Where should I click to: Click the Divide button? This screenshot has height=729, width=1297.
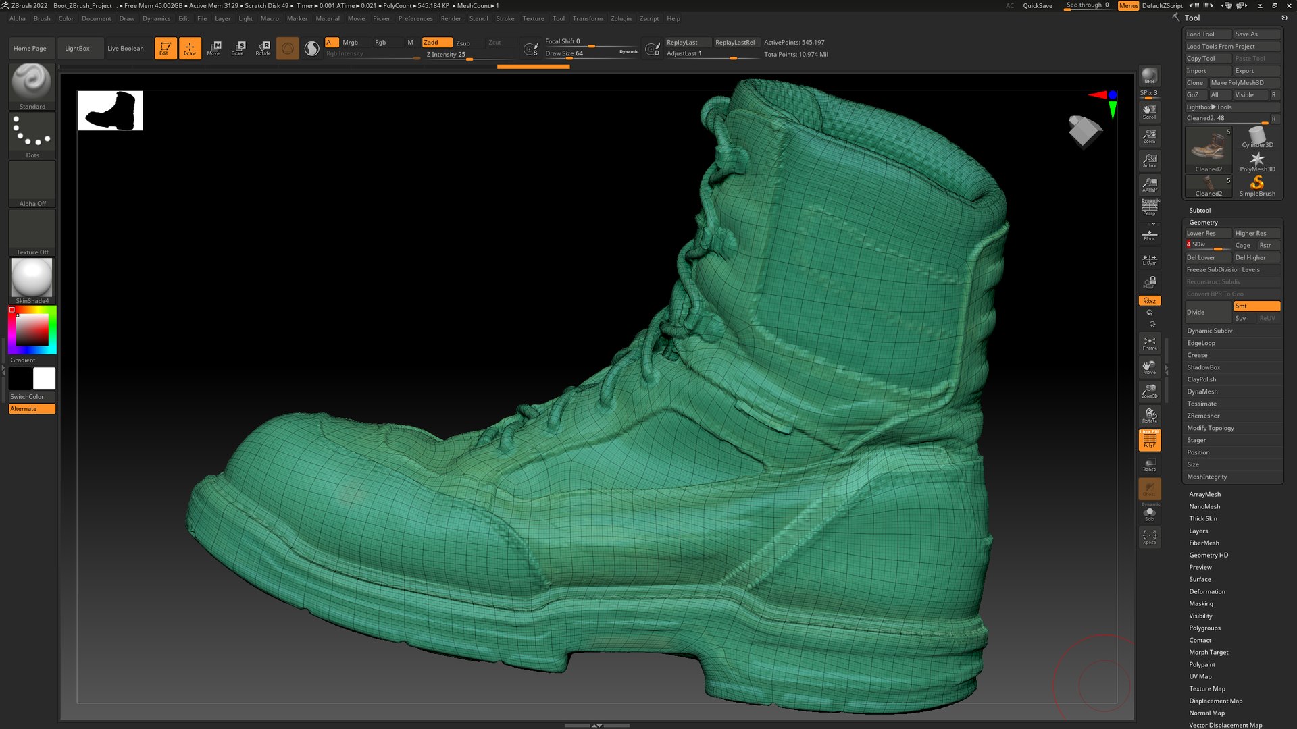tap(1208, 312)
